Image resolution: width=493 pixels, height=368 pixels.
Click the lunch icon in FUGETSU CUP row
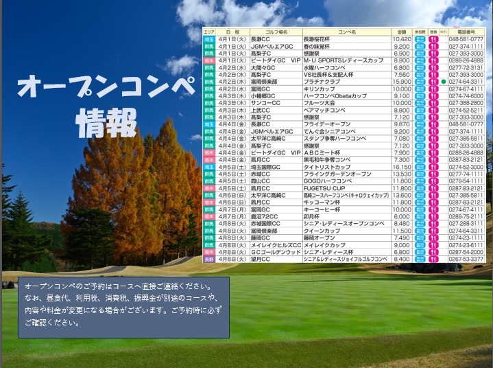tap(433, 188)
